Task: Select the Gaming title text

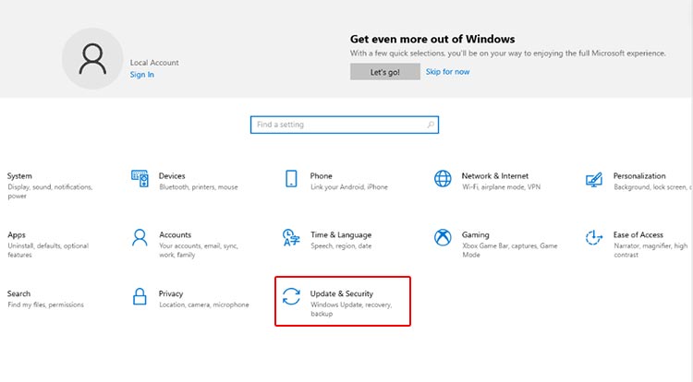Action: [476, 234]
